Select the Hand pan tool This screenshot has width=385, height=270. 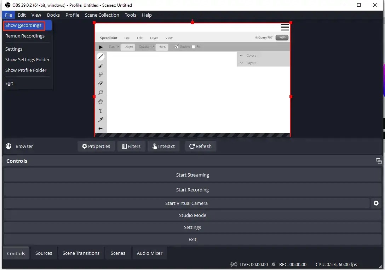[x=100, y=102]
